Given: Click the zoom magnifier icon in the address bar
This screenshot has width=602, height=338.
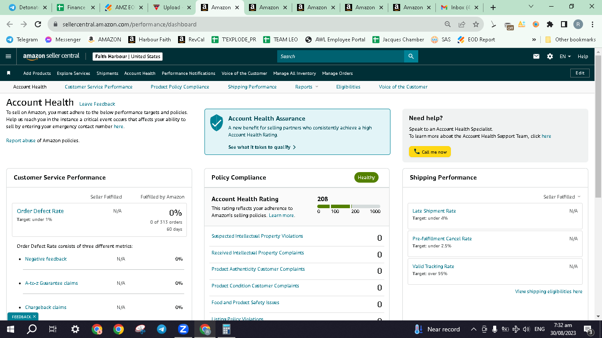Looking at the screenshot, I should pos(447,24).
